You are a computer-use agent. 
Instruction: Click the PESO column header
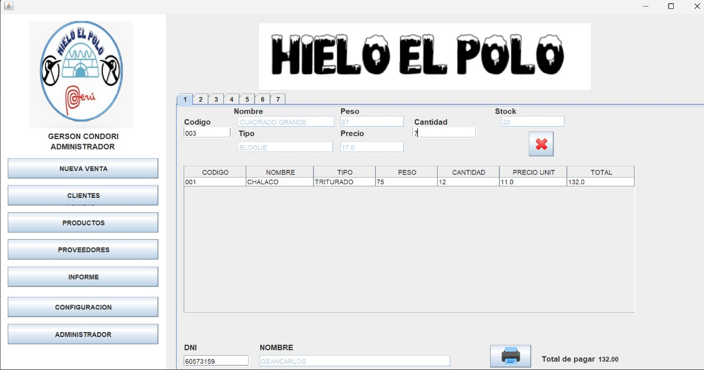(x=406, y=172)
